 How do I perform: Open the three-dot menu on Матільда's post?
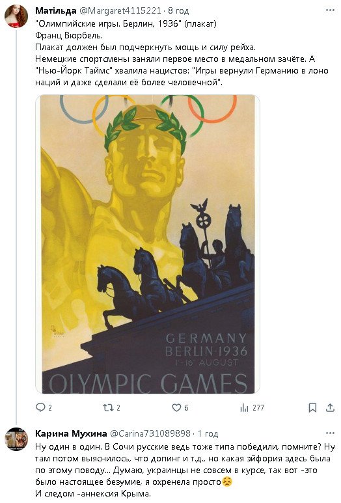click(x=330, y=10)
